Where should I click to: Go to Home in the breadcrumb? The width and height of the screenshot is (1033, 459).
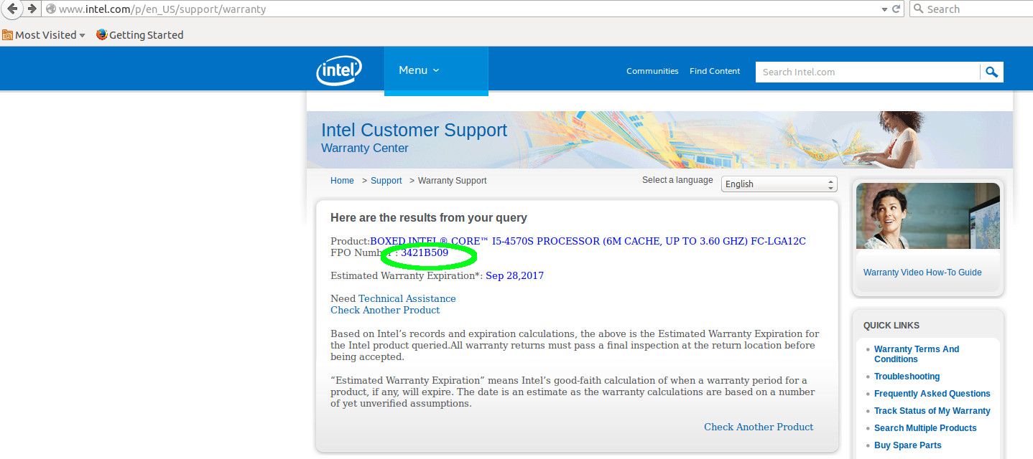pos(342,181)
